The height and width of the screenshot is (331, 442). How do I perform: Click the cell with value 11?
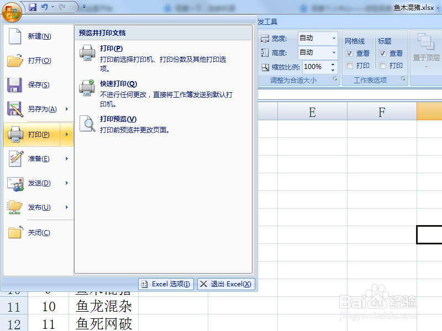49,323
